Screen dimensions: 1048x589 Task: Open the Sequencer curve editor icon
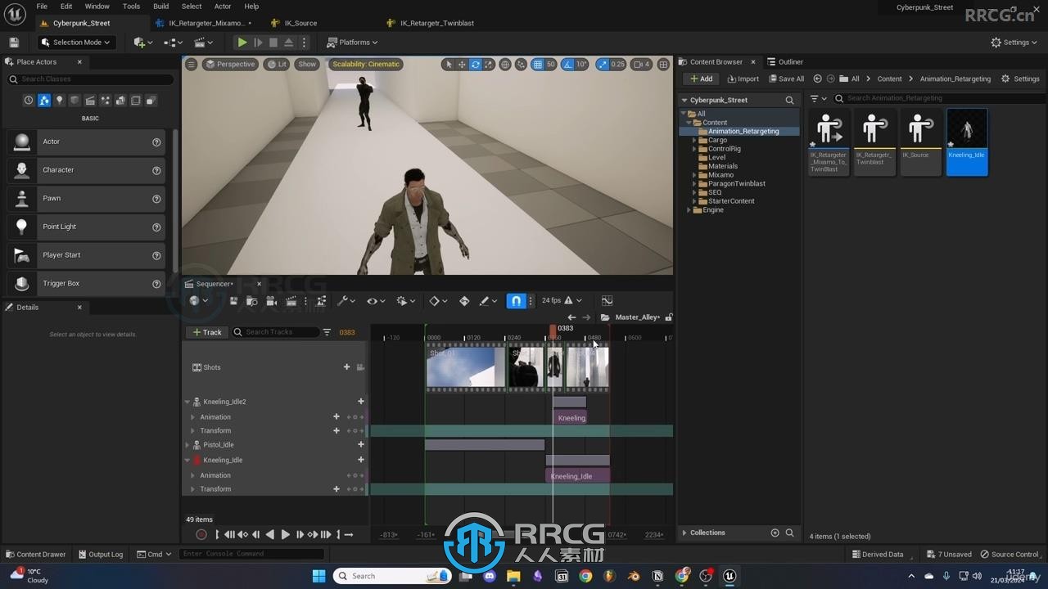tap(607, 301)
